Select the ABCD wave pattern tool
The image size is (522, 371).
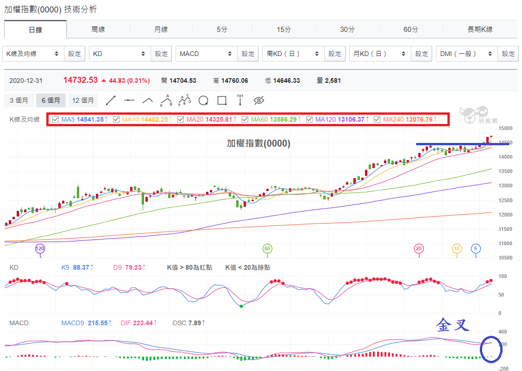click(x=185, y=100)
